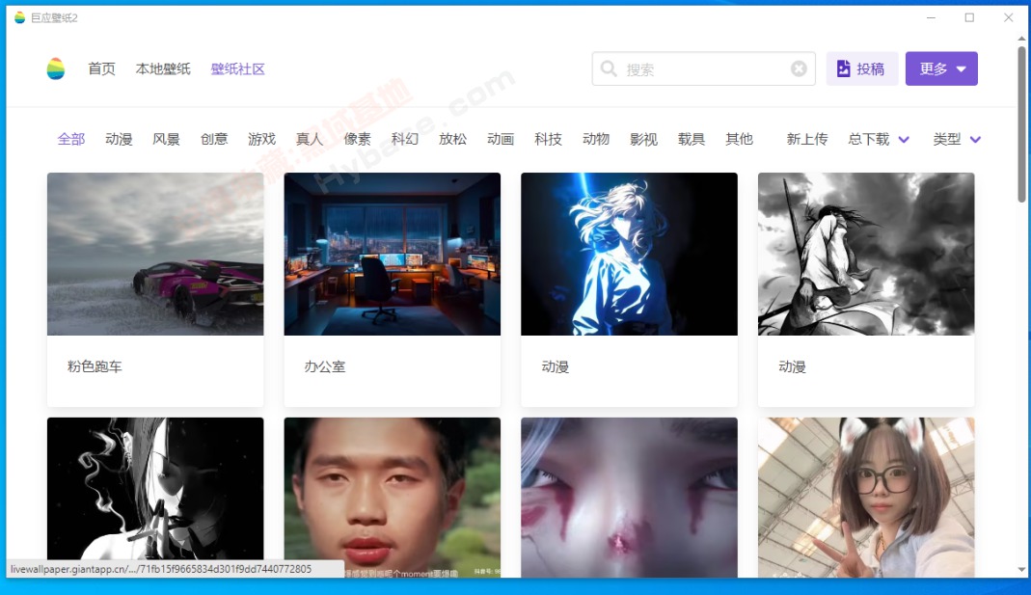Click the 类型 filter label

coord(947,140)
